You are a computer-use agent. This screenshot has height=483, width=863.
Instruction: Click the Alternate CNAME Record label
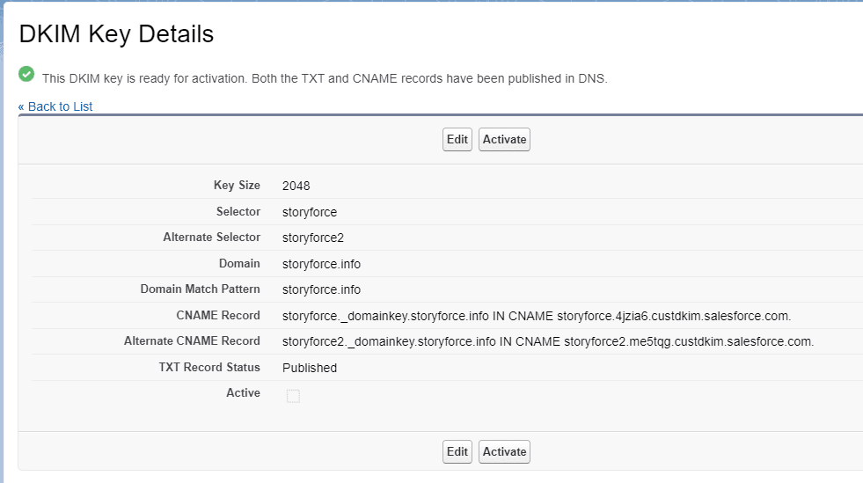(x=192, y=341)
